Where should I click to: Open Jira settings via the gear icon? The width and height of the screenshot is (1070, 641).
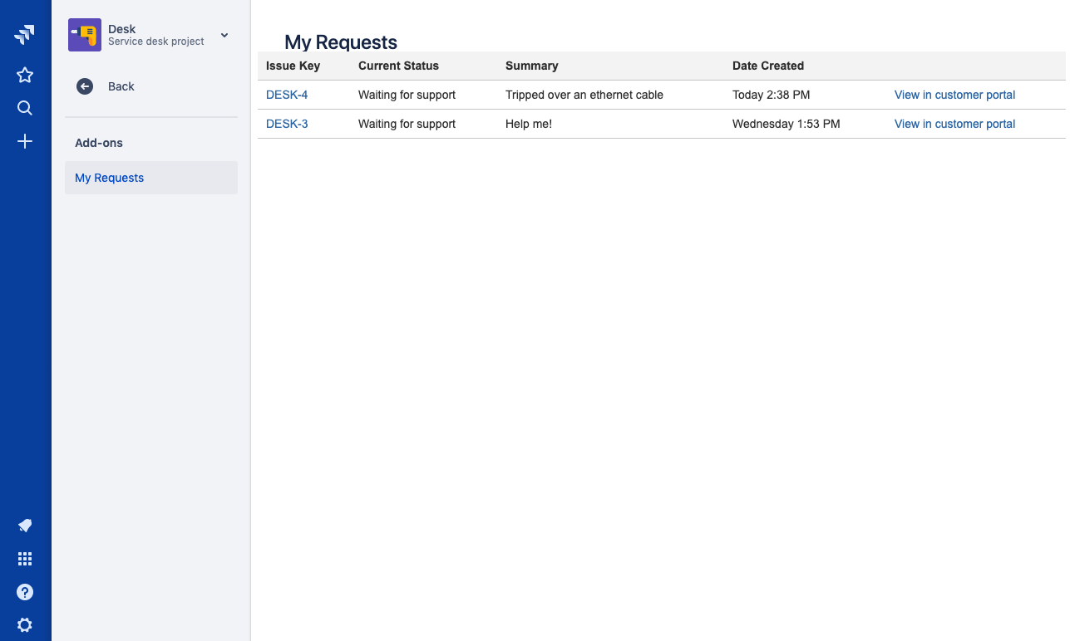(x=24, y=624)
